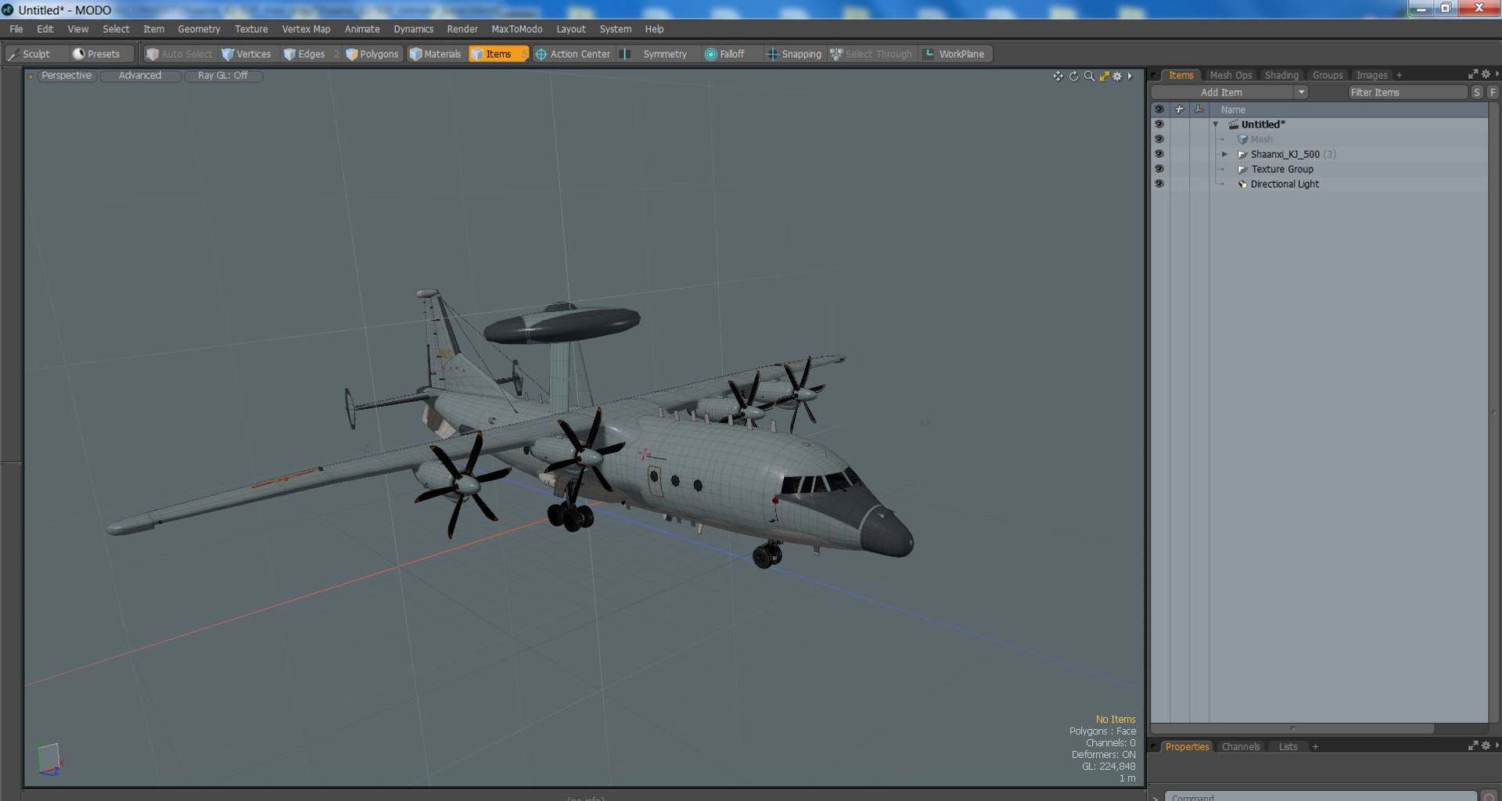Open viewport settings gear icon
The width and height of the screenshot is (1502, 801).
click(1118, 76)
